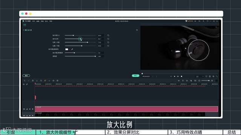Viewport: 241px width, 135px height.
Task: Open the preview volume control
Action: 214,76
